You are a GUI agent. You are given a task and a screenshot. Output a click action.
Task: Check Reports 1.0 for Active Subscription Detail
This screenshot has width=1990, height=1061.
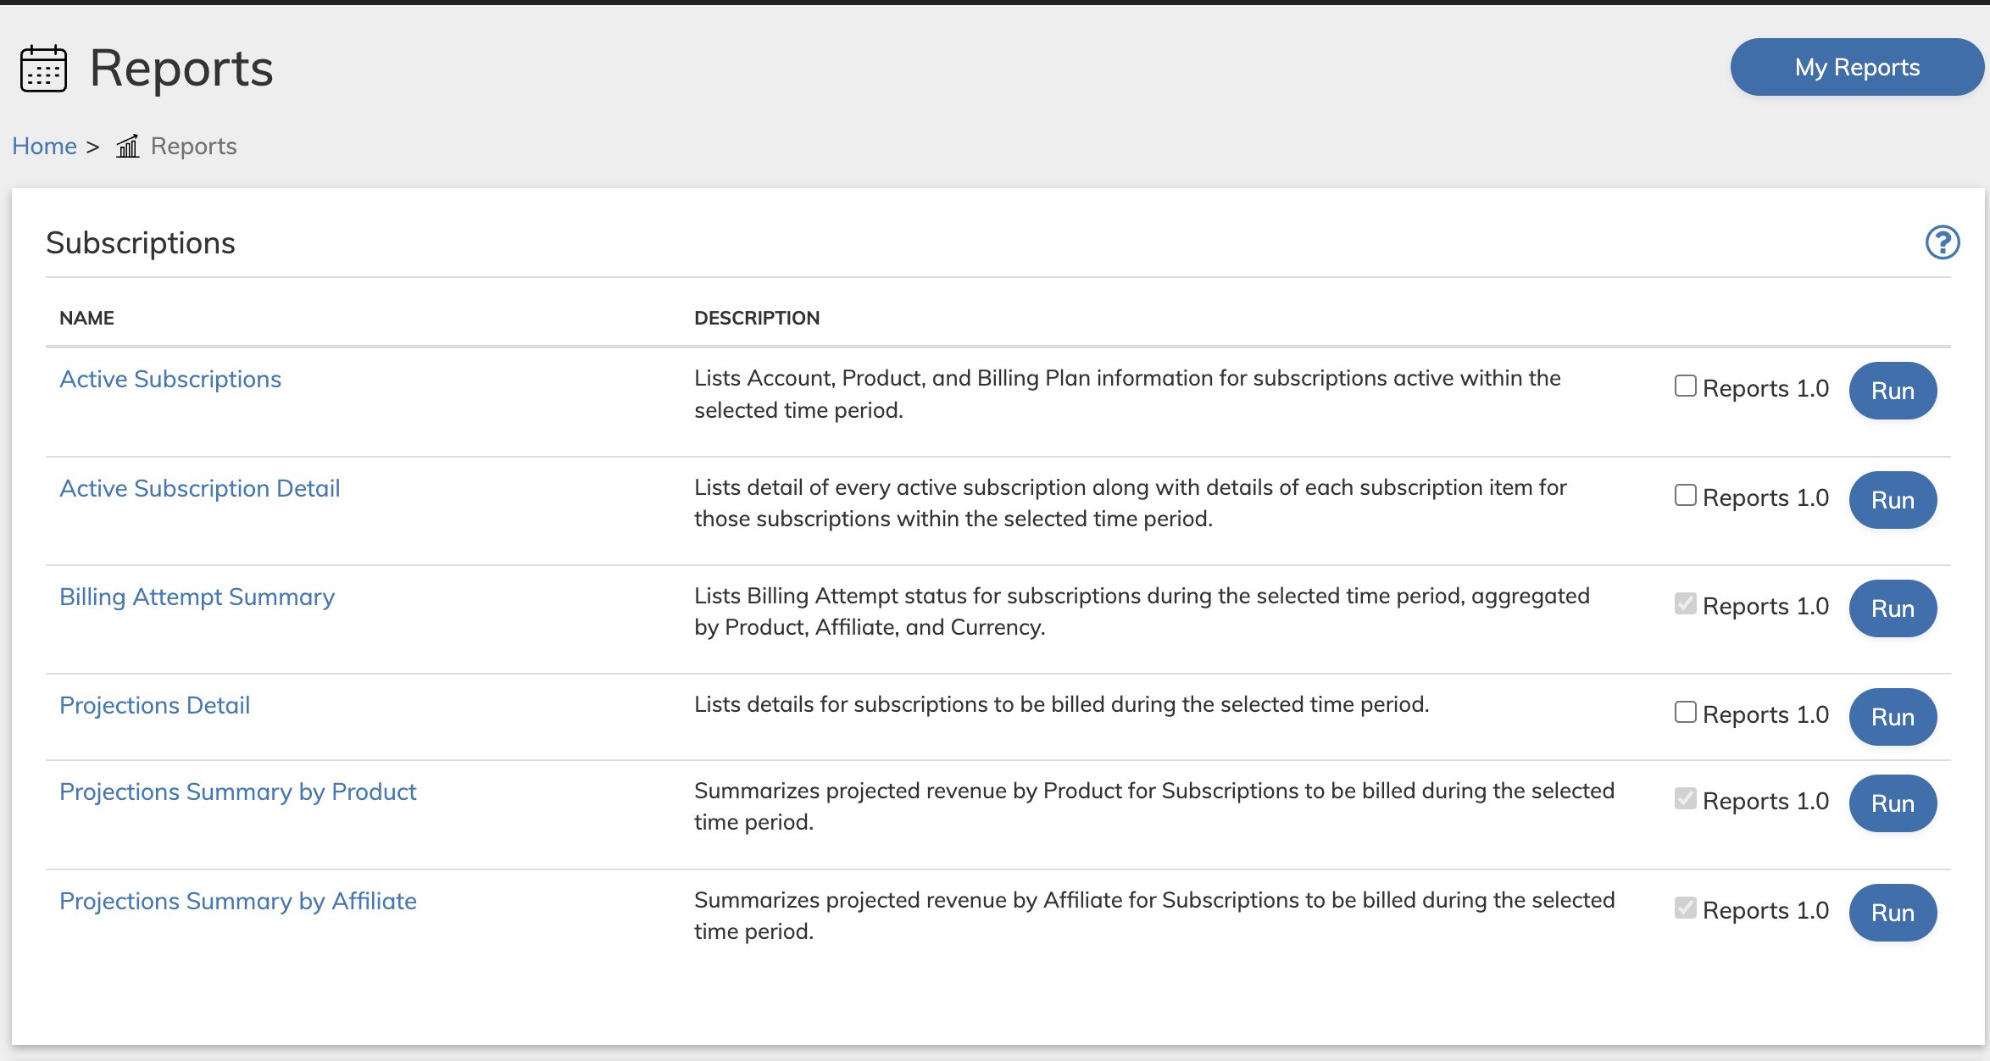pyautogui.click(x=1685, y=495)
